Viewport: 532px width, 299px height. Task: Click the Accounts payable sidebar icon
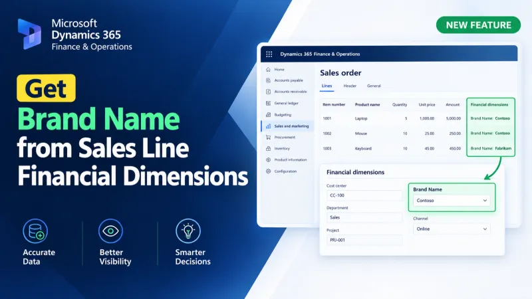point(268,80)
